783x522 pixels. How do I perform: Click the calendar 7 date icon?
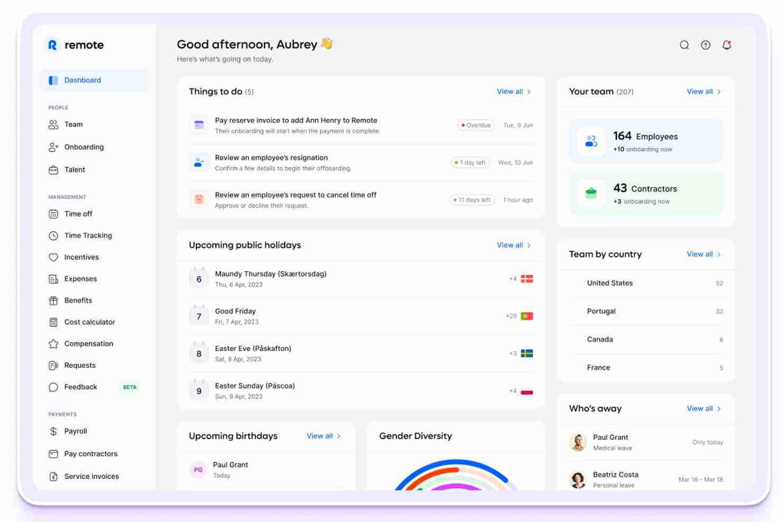[x=199, y=316]
